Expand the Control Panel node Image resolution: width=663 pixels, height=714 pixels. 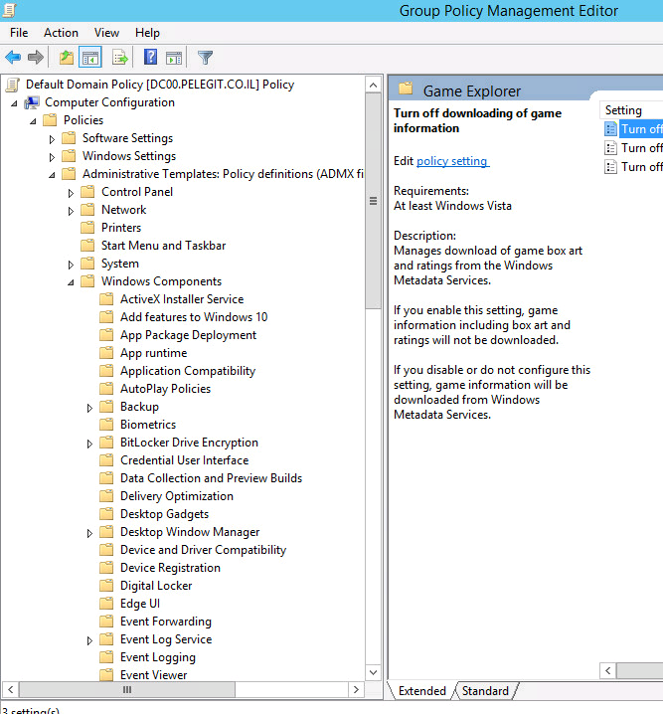point(71,193)
